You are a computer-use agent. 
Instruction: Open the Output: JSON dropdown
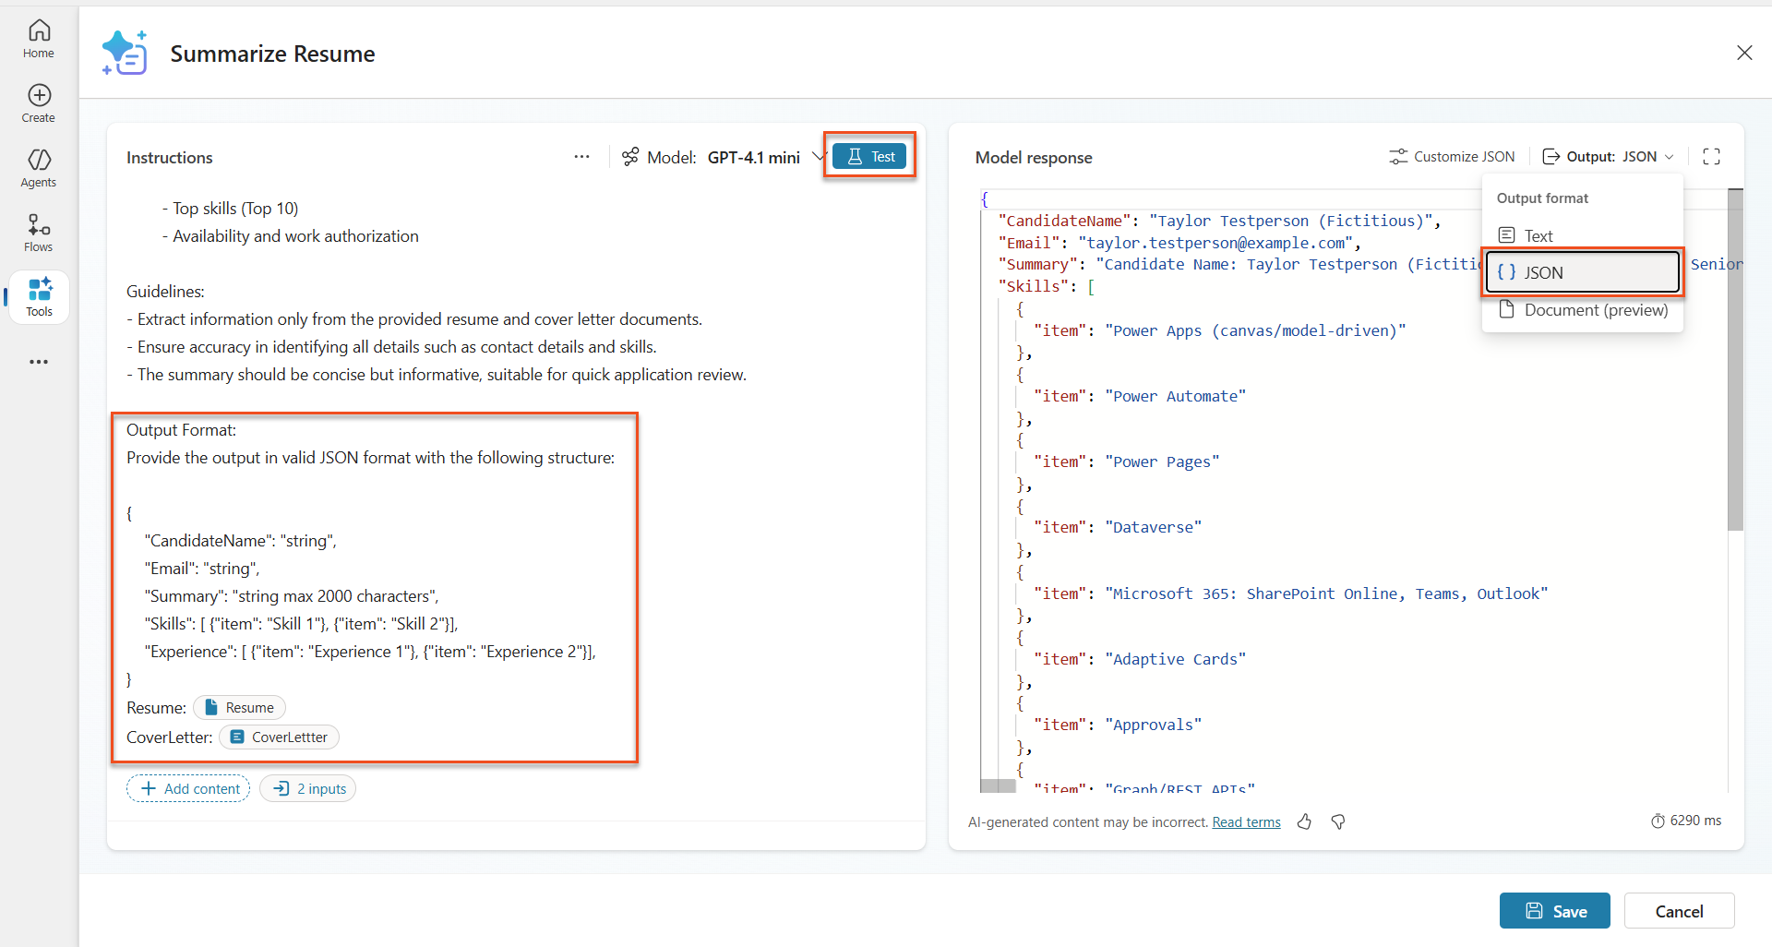(1606, 156)
